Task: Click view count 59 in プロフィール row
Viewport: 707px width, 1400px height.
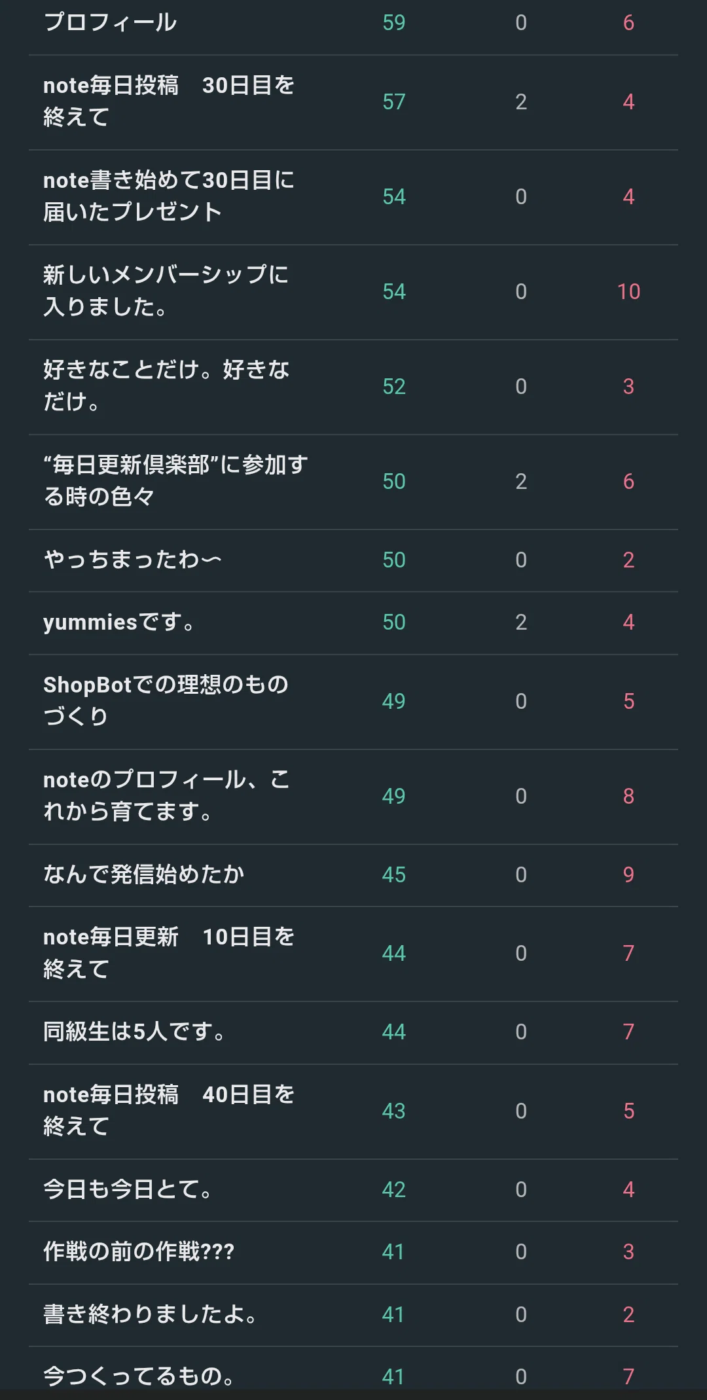Action: point(394,23)
